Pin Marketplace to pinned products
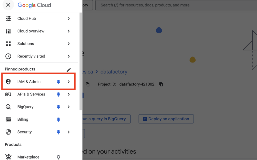This screenshot has width=257, height=160. 58,157
